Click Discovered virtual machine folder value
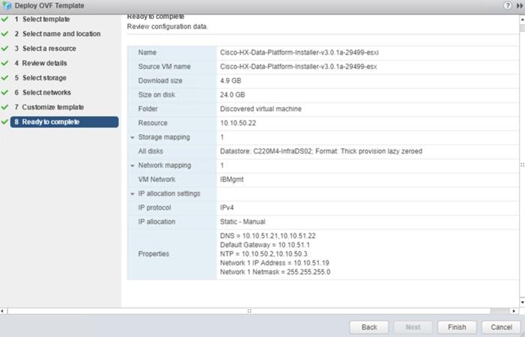 click(261, 109)
